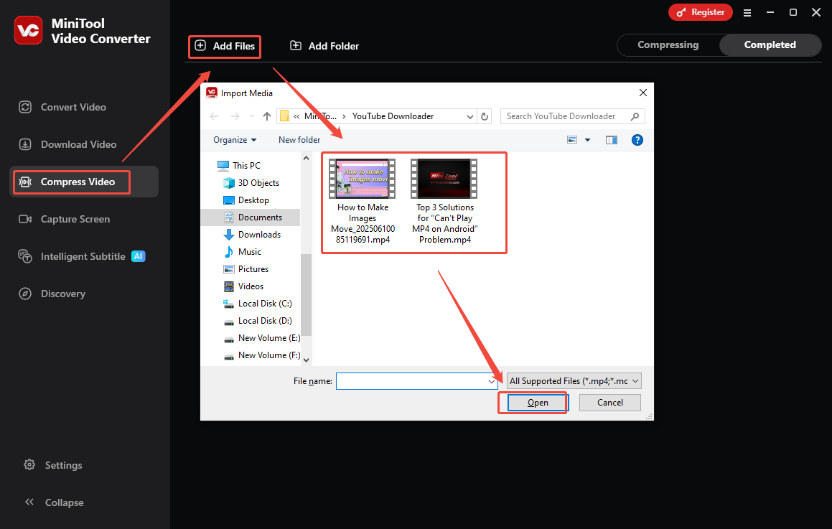
Task: Open the file type filter dropdown
Action: [x=573, y=380]
